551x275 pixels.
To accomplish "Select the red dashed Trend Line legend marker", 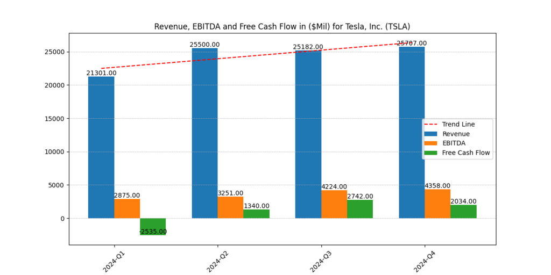I will tap(432, 125).
